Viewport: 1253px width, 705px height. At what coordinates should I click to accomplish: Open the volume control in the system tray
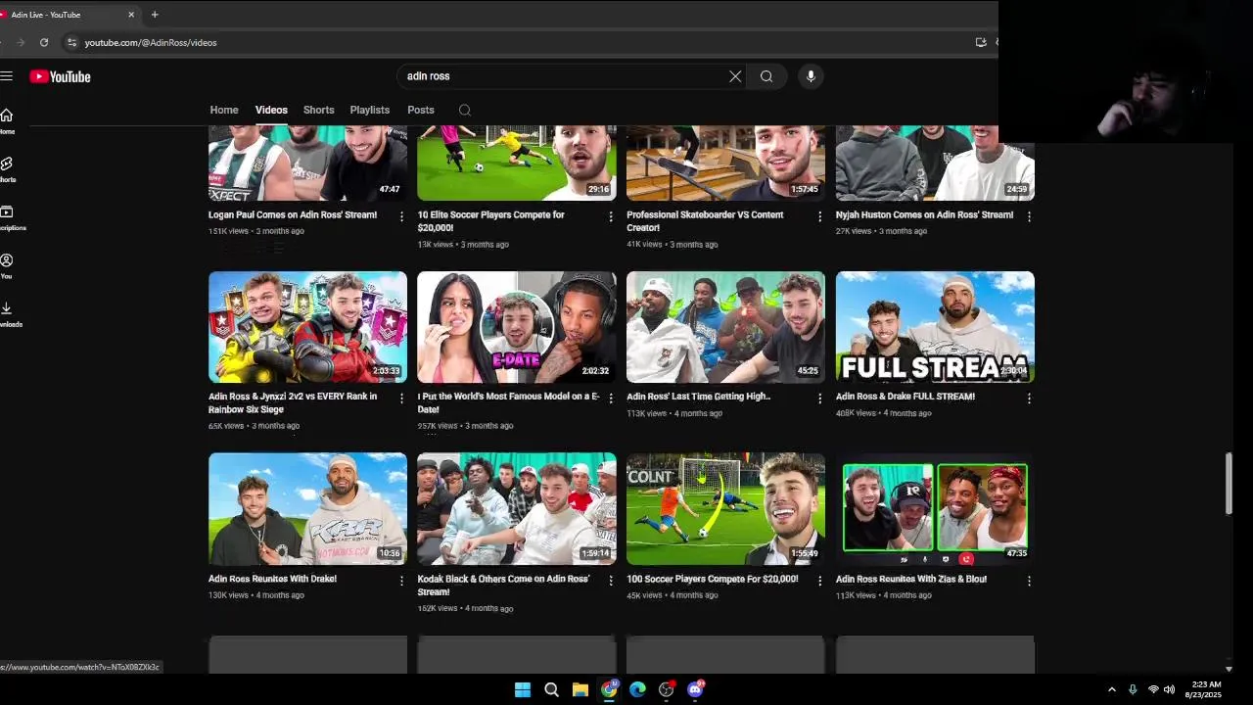[x=1169, y=689]
